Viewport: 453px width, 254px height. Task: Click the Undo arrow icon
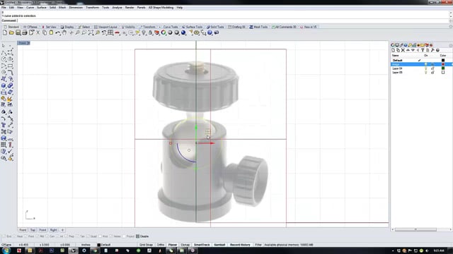point(58,33)
